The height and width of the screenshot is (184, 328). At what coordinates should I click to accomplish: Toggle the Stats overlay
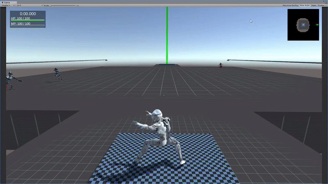tap(314, 5)
